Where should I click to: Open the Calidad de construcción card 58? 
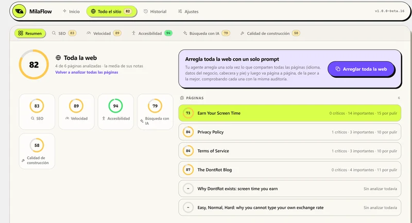37,151
